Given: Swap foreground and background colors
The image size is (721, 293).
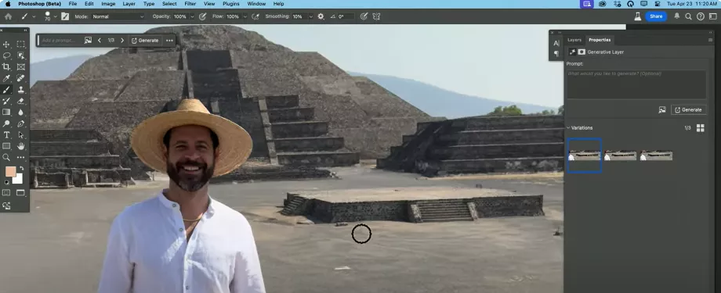Looking at the screenshot, I should 21,169.
